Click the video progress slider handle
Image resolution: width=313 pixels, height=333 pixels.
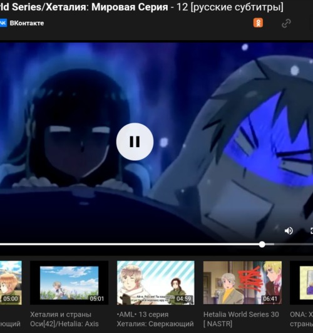point(262,245)
